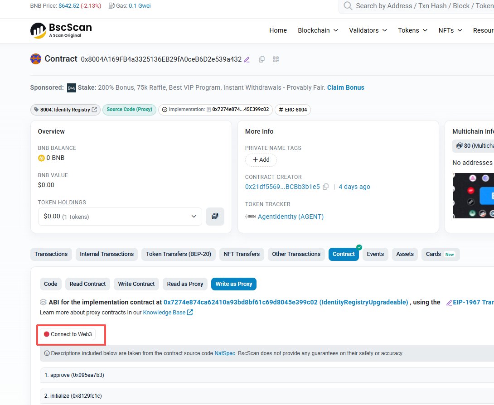Viewport: 494px width, 405px height.
Task: Select the Read as Proxy sub-tab
Action: pyautogui.click(x=185, y=284)
